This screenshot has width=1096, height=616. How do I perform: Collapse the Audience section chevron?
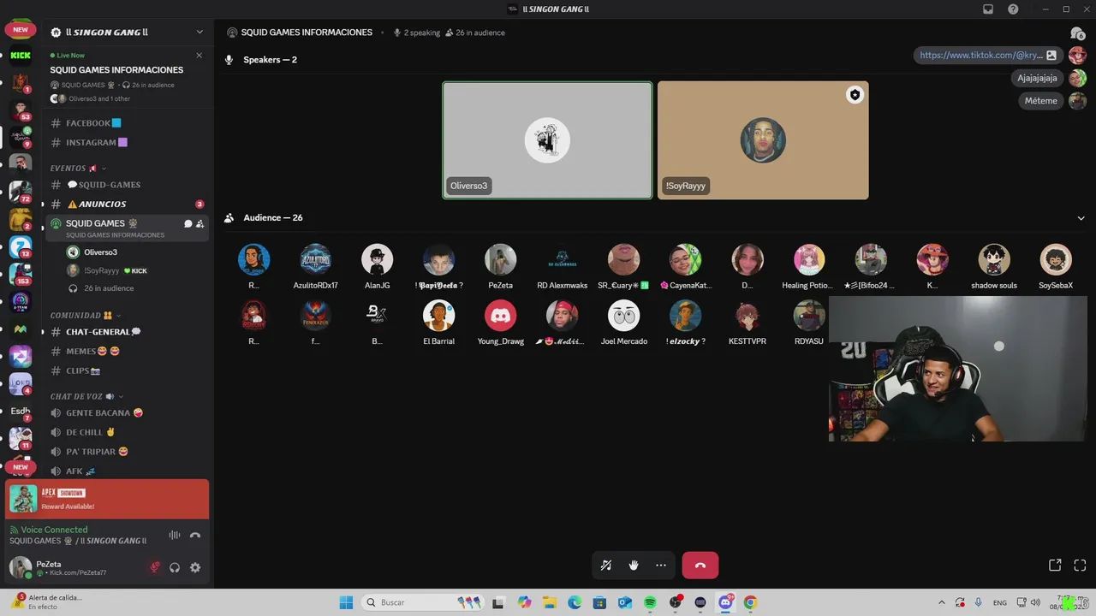[1081, 218]
